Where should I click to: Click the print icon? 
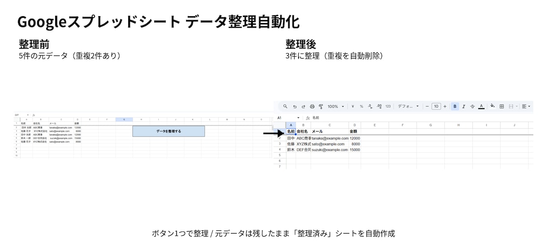coord(312,107)
